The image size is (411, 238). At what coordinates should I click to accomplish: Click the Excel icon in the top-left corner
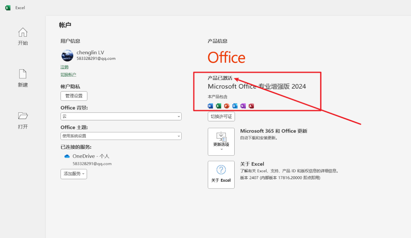click(x=7, y=8)
